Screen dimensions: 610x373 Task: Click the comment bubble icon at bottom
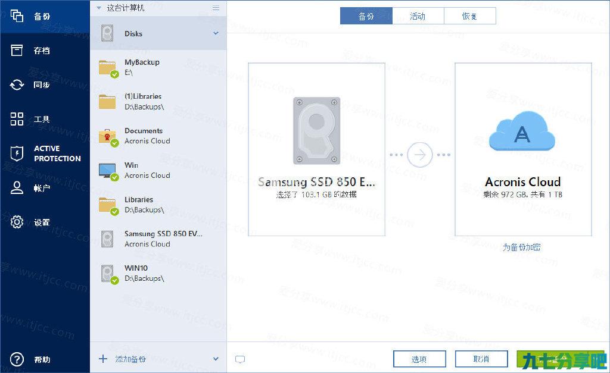point(240,359)
